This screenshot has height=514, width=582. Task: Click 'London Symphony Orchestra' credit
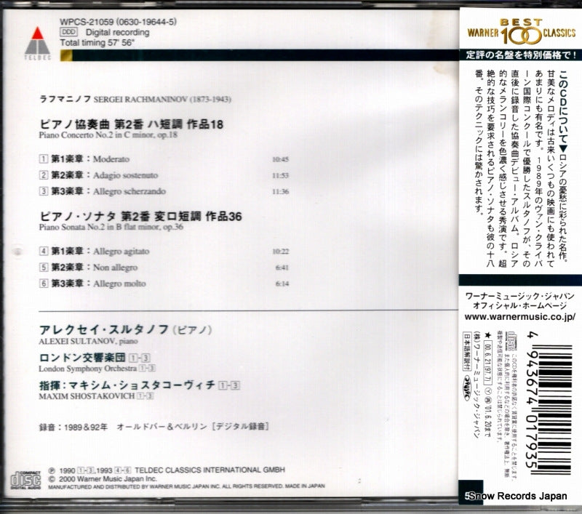[x=87, y=369]
